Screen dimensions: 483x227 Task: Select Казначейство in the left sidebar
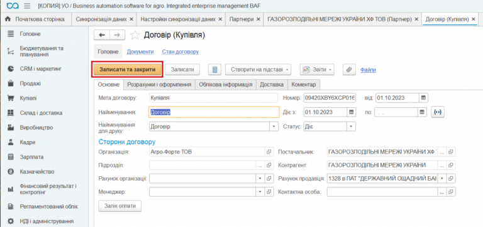(x=37, y=172)
